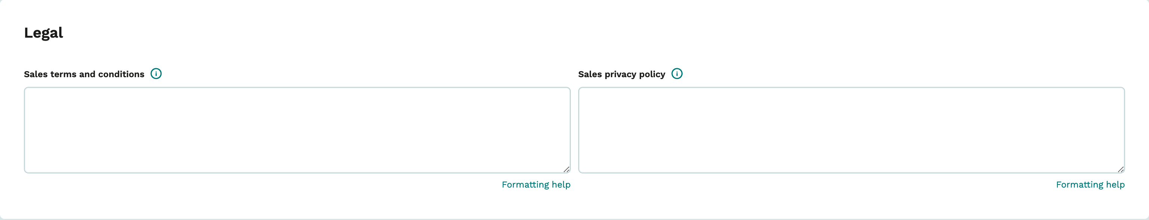The height and width of the screenshot is (220, 1149).
Task: Follow the right Formatting help link
Action: [1090, 185]
